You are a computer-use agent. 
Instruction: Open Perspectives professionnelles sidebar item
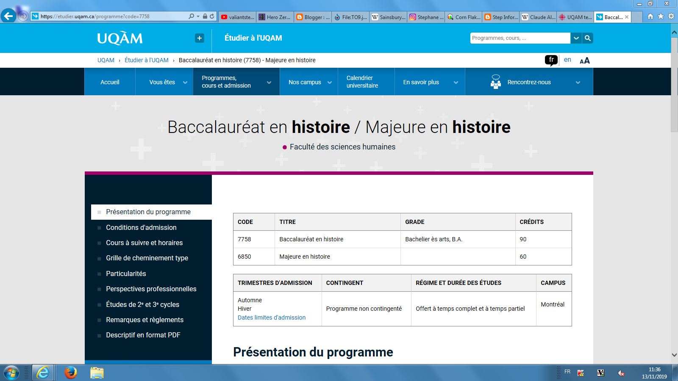point(151,289)
